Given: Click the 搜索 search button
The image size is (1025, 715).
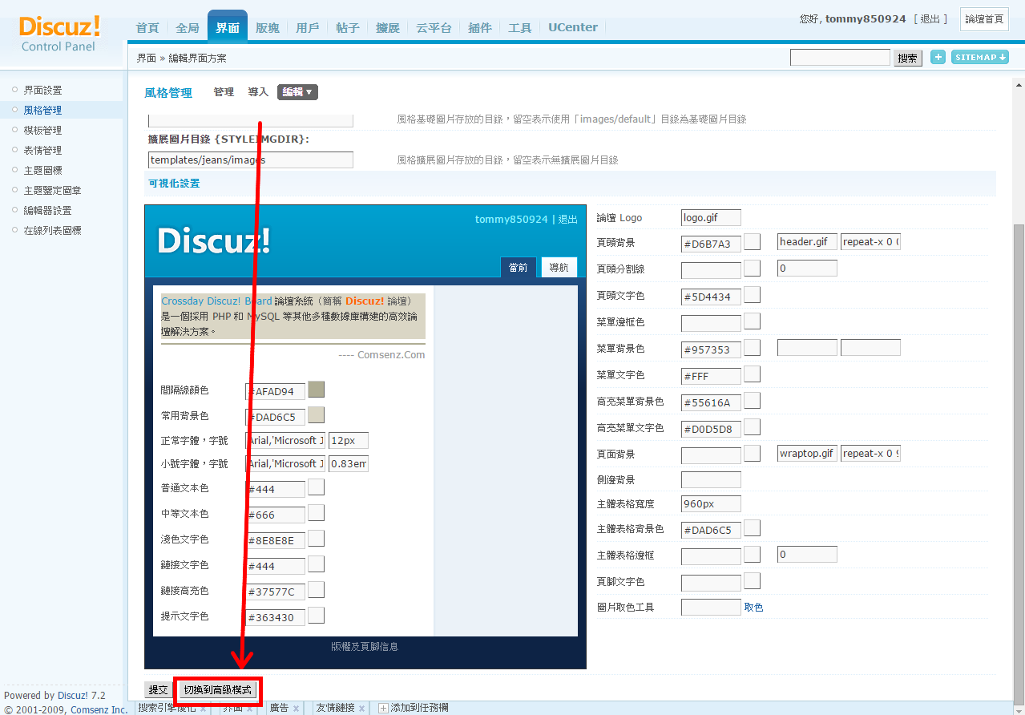Looking at the screenshot, I should click(x=908, y=58).
